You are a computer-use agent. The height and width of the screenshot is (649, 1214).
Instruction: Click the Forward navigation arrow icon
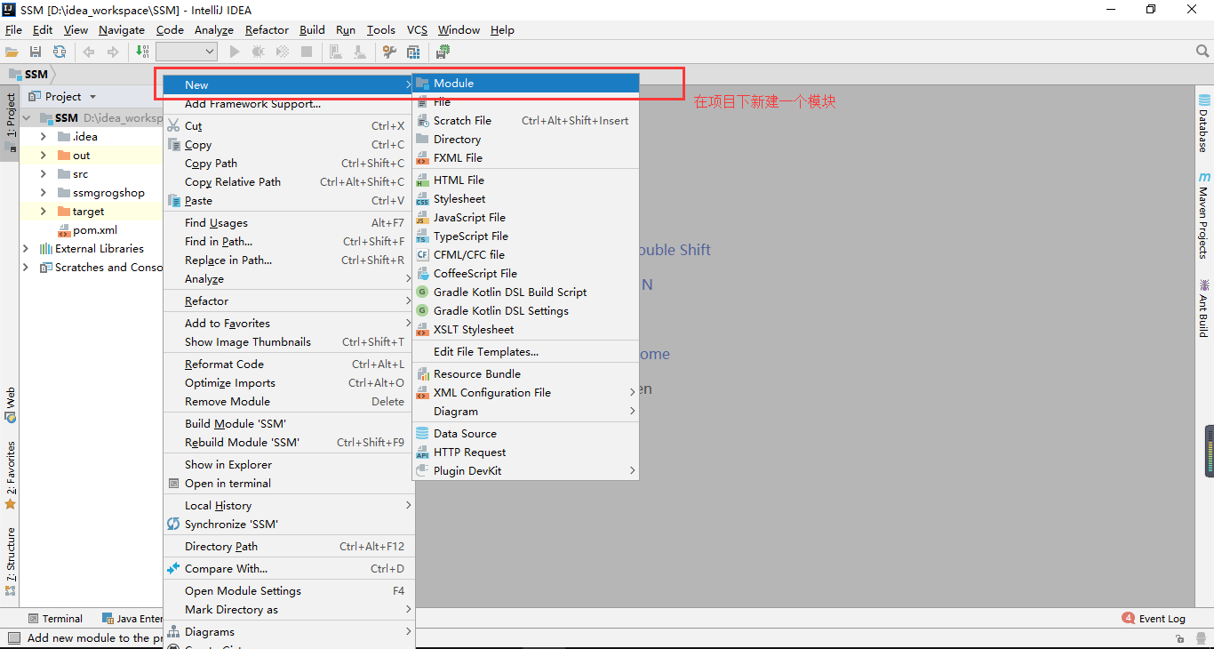pos(113,52)
